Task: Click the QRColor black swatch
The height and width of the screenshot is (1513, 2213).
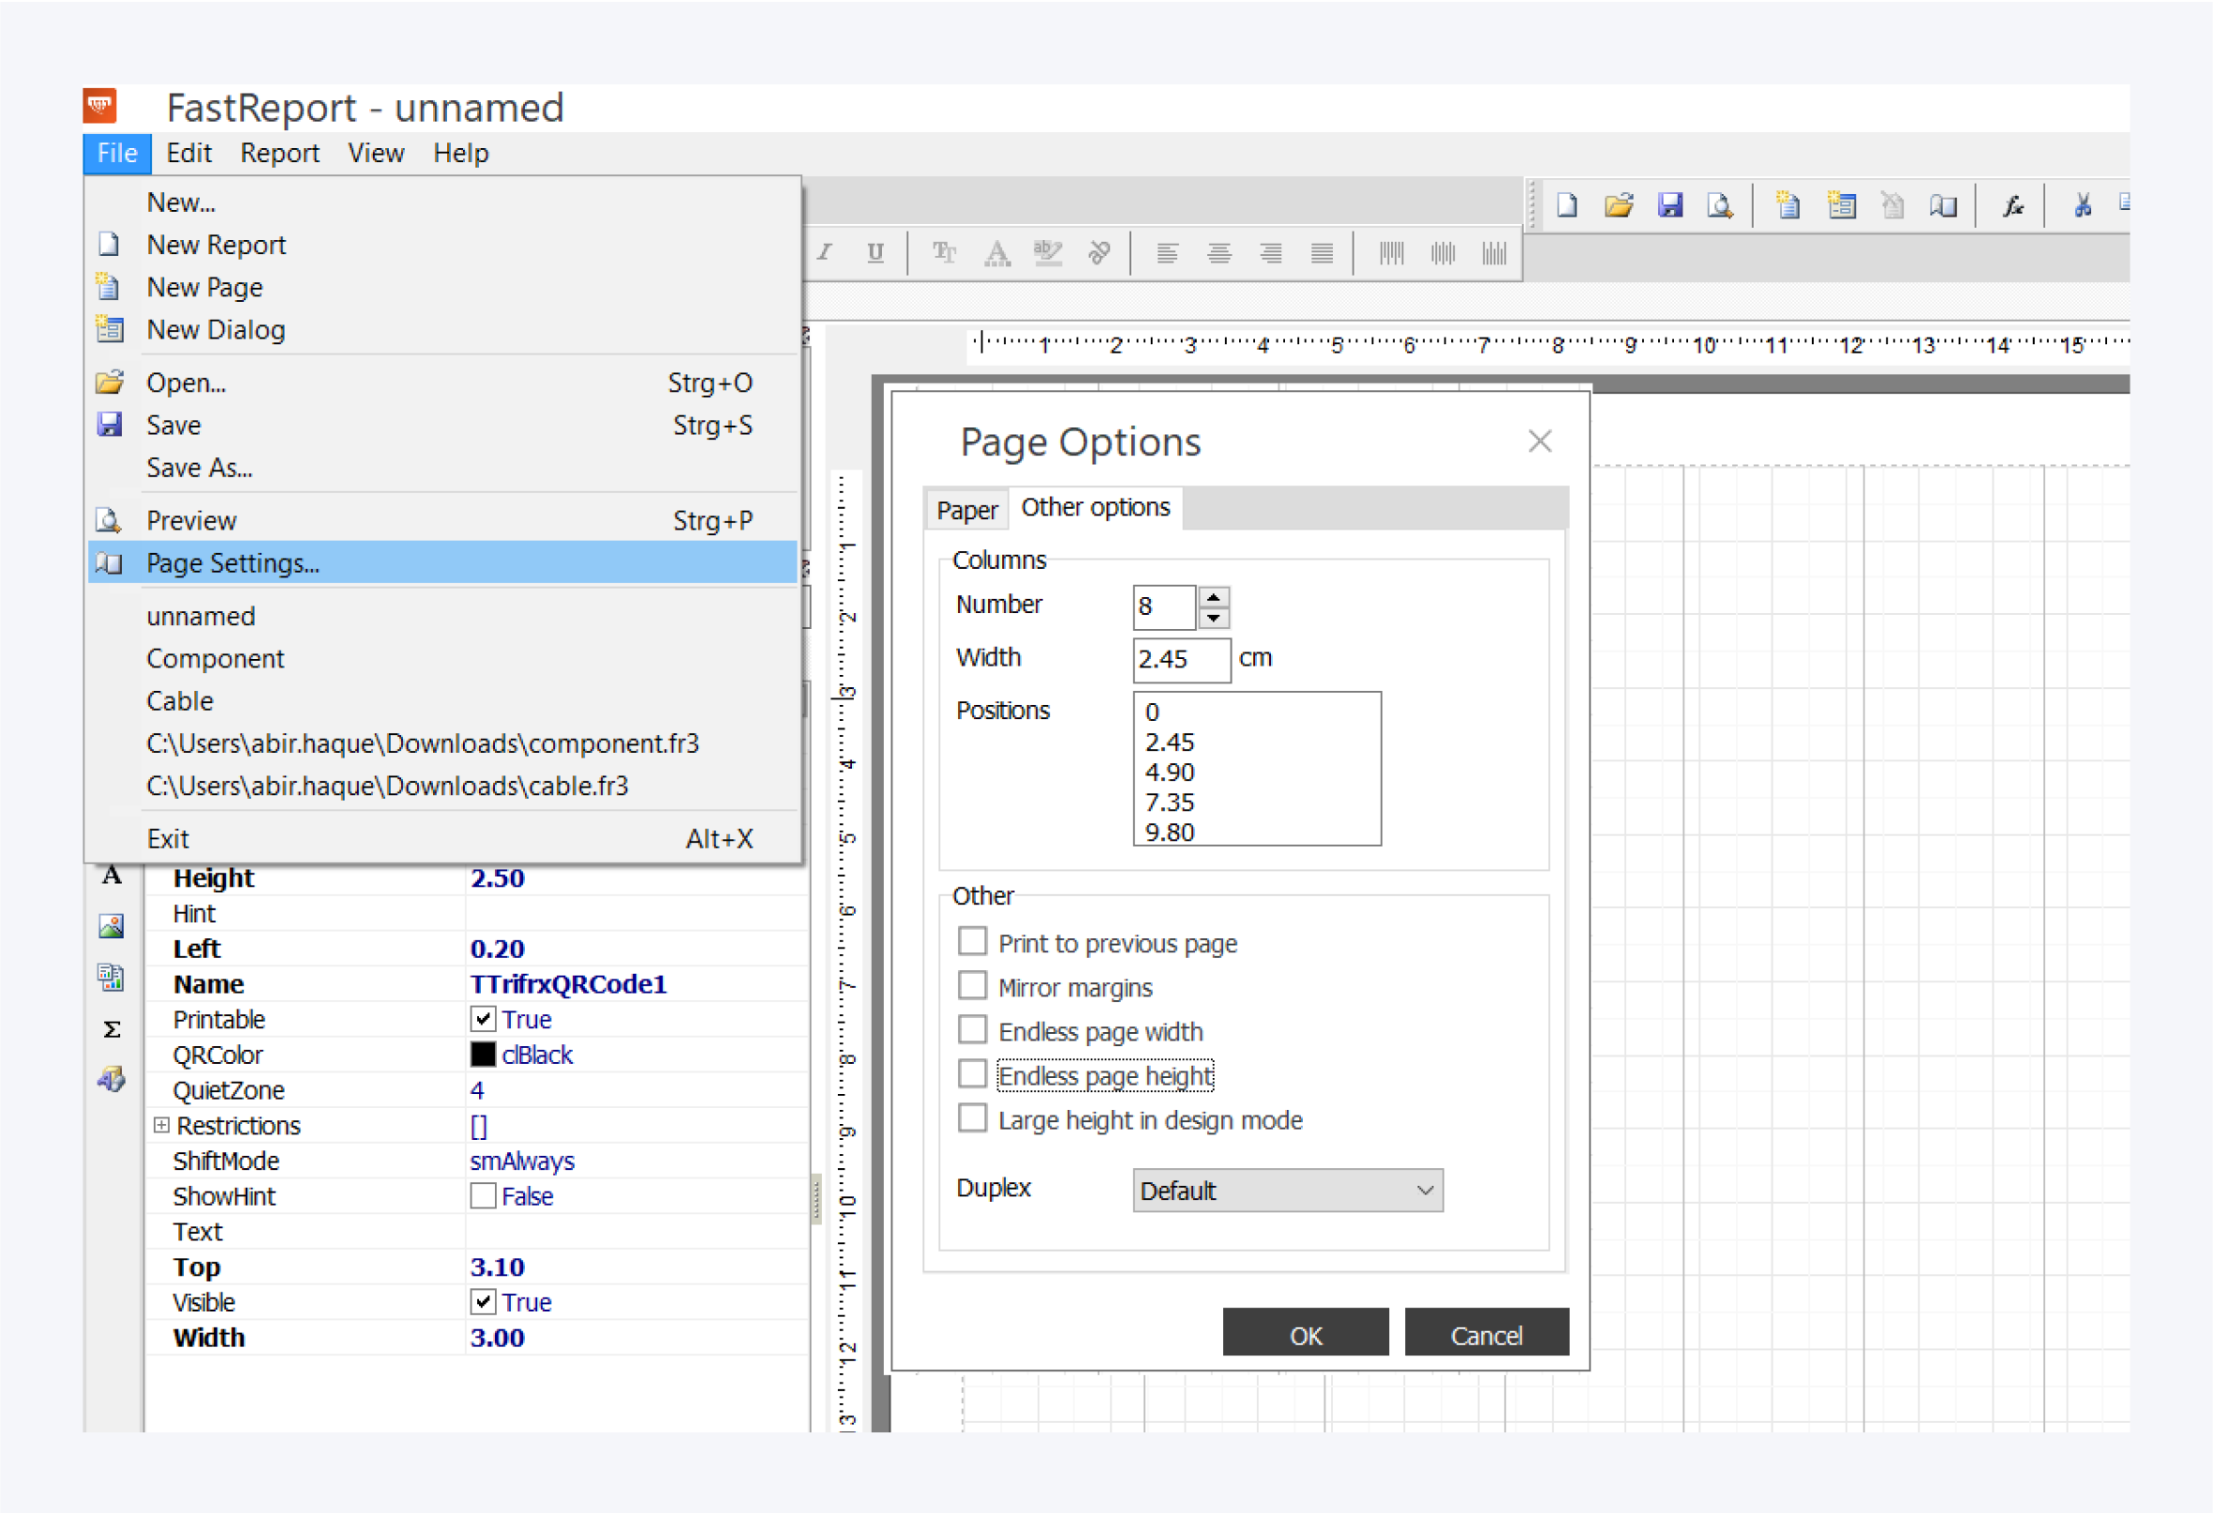Action: click(483, 1054)
